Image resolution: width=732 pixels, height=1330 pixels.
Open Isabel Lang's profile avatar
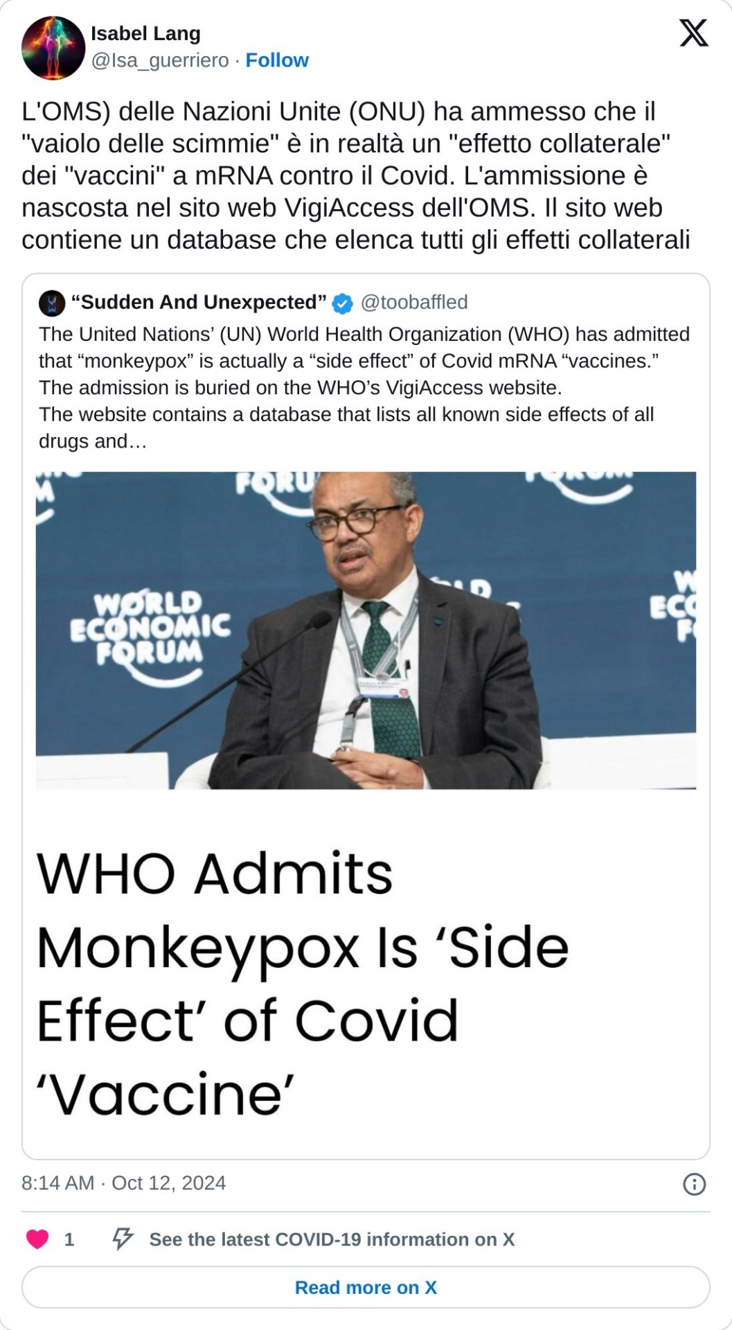tap(53, 48)
